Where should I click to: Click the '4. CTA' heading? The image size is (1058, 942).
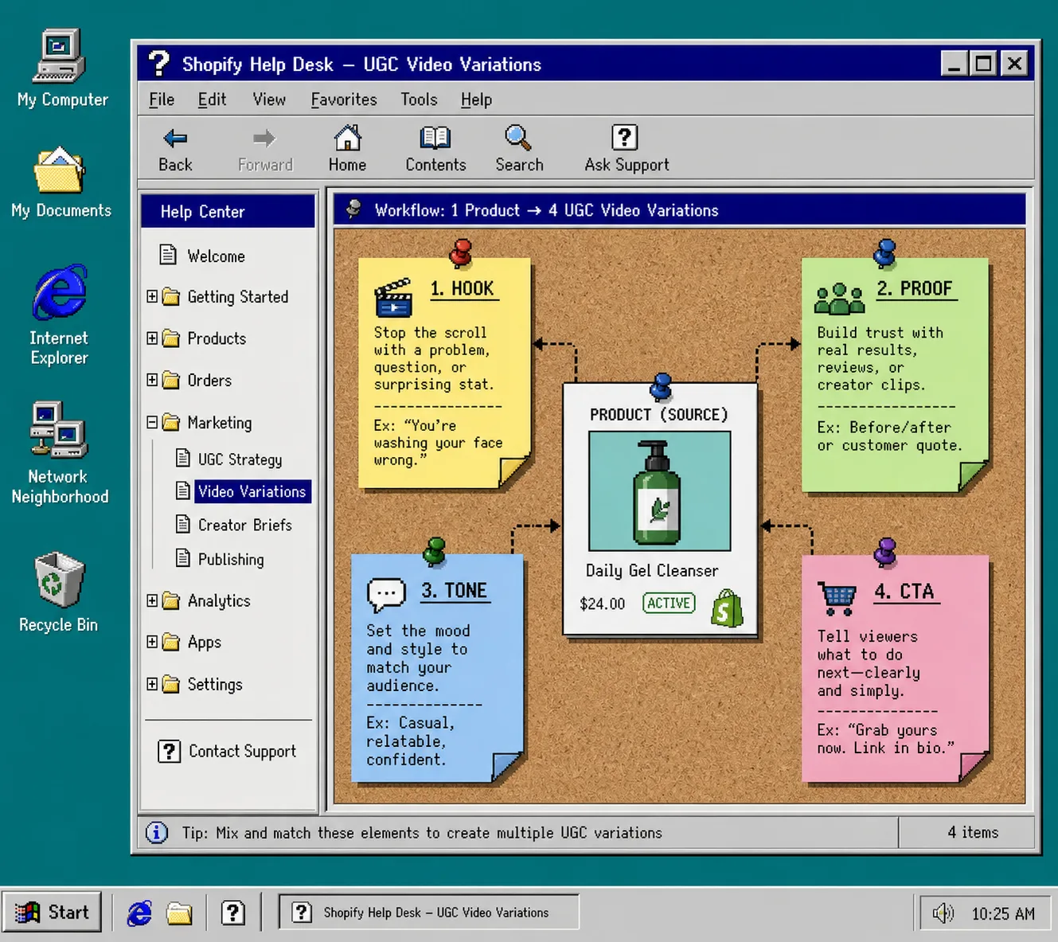pos(904,592)
